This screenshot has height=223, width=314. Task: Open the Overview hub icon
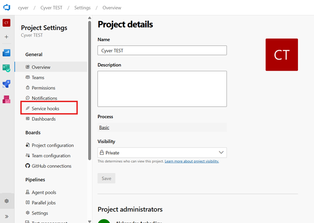pos(7,53)
